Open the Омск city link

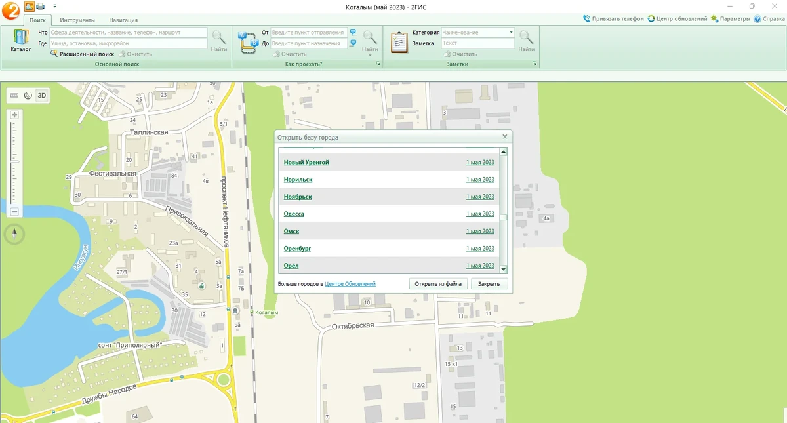click(291, 232)
